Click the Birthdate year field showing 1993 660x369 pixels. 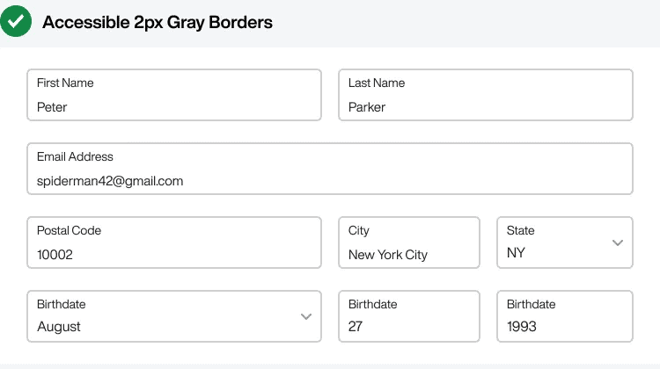coord(565,316)
